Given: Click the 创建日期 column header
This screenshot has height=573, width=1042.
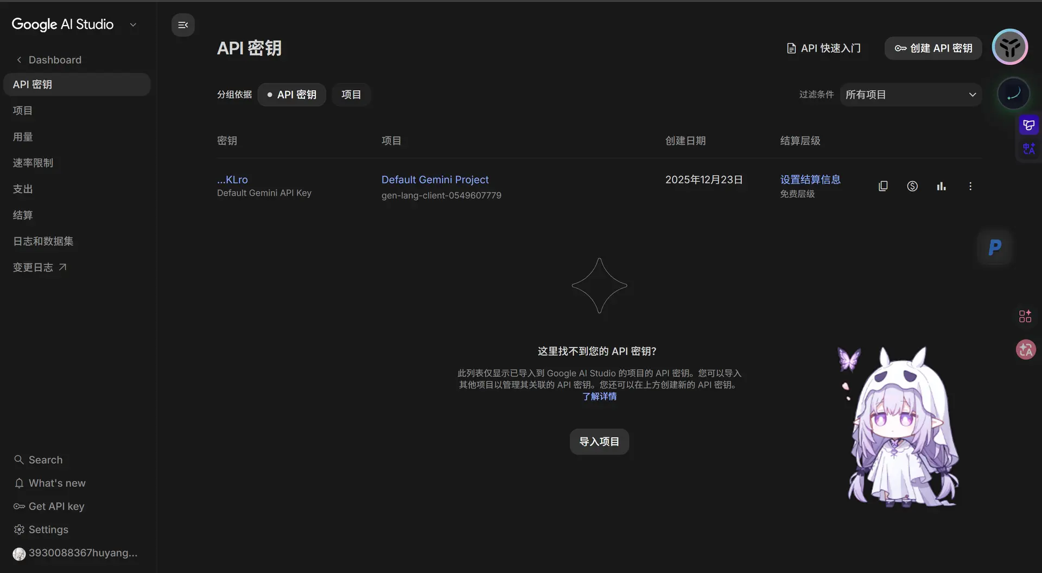Looking at the screenshot, I should coord(685,141).
